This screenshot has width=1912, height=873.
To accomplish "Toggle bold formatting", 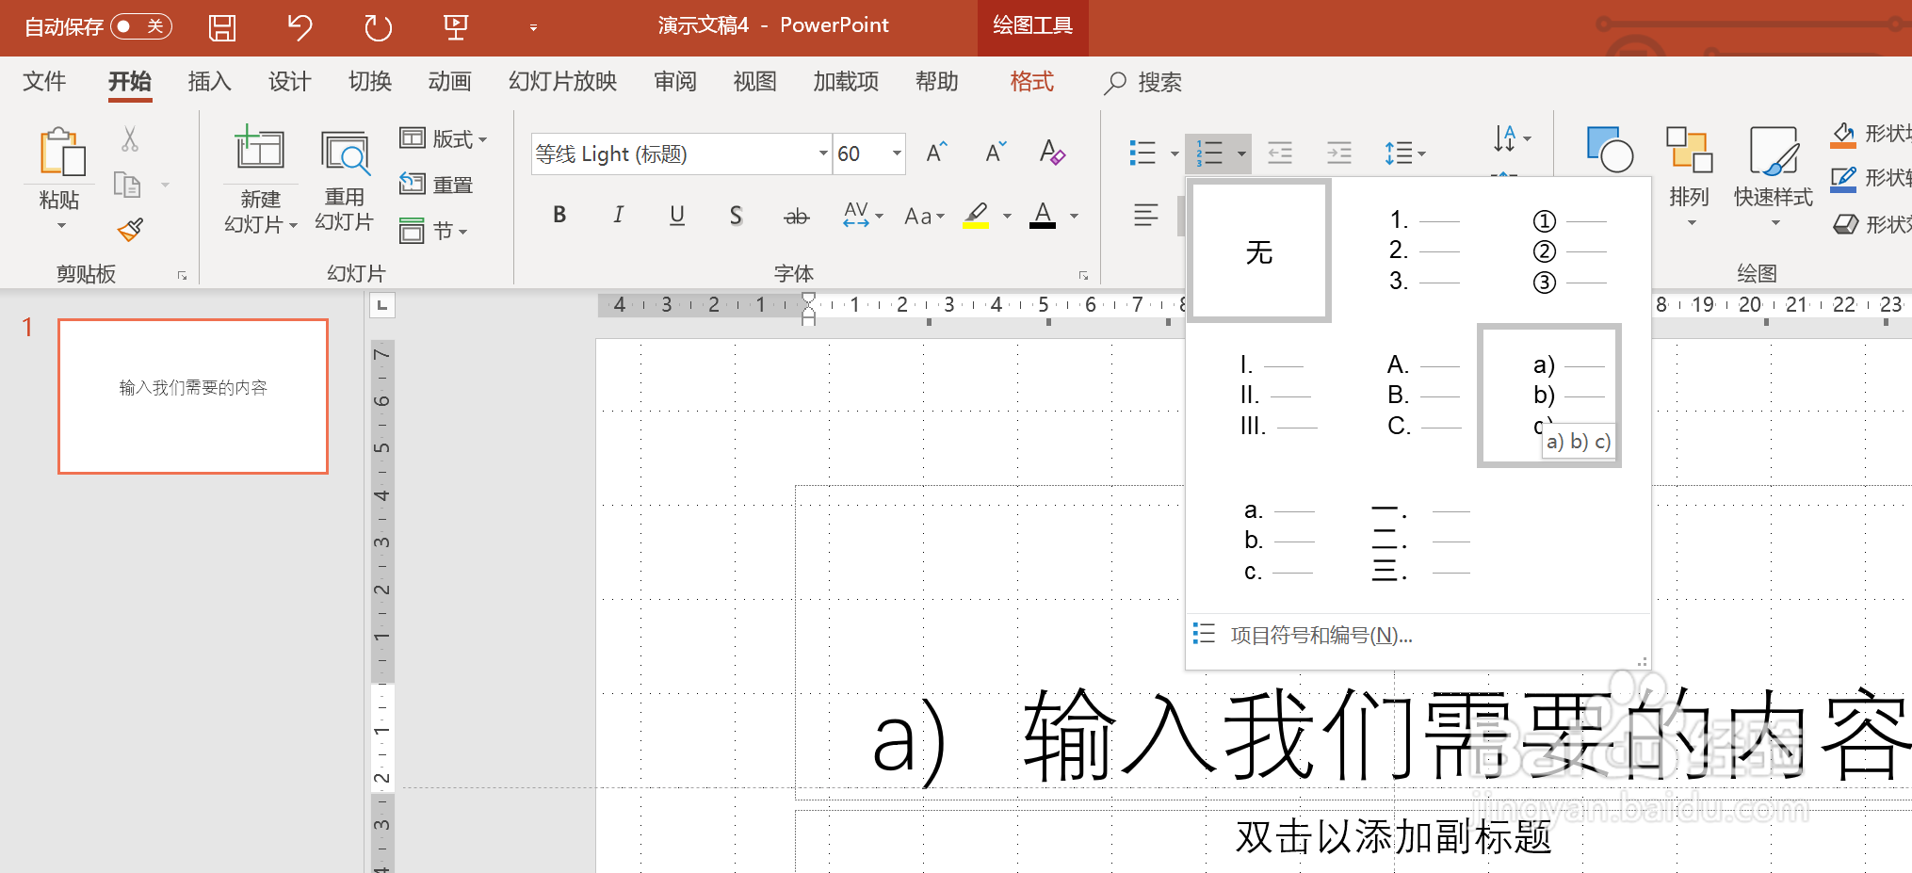I will pos(559,215).
